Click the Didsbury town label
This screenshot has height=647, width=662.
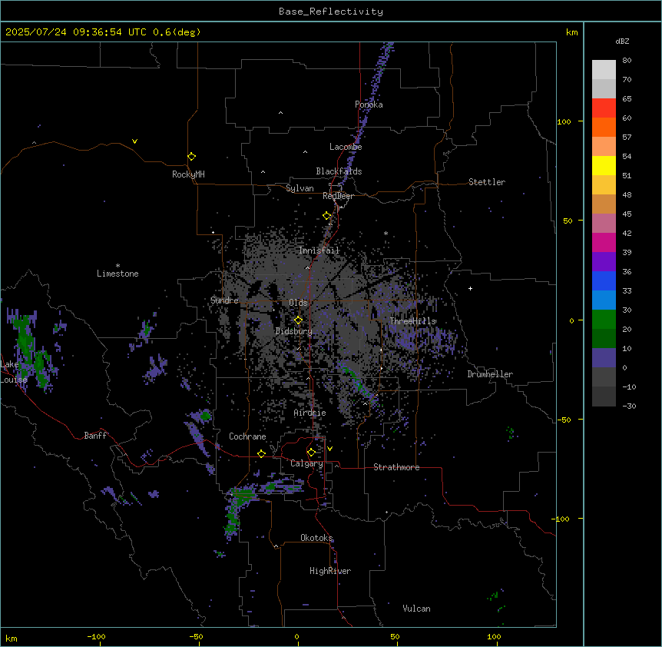point(294,331)
